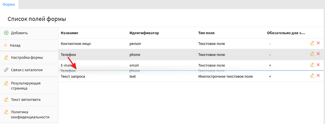Click the Название column header
The image size is (325, 124).
pyautogui.click(x=70, y=33)
